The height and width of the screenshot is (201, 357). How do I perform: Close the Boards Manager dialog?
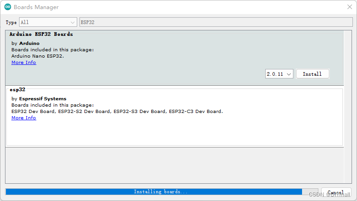(349, 7)
